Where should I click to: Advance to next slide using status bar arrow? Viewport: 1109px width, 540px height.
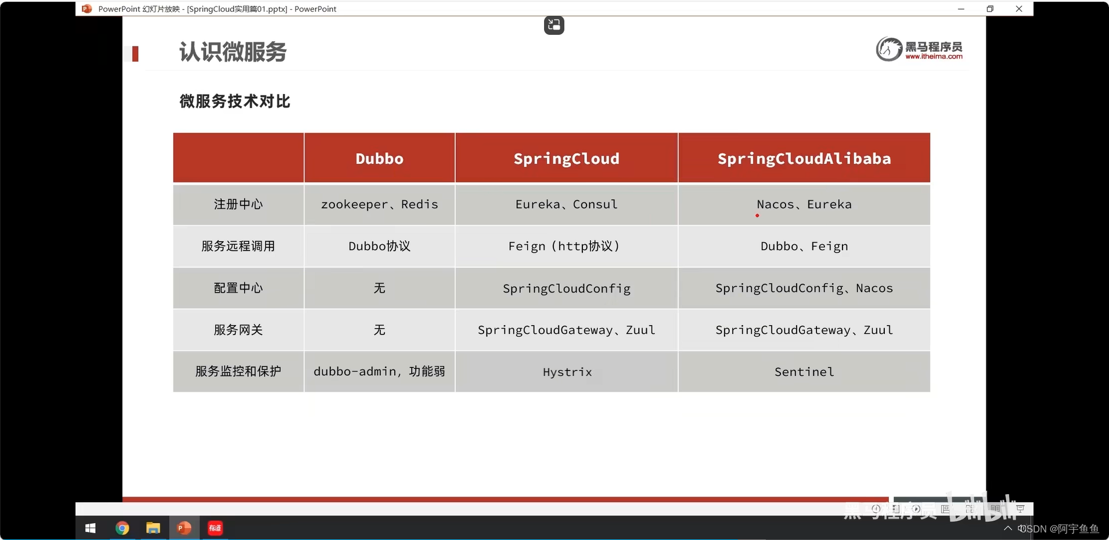click(x=916, y=509)
